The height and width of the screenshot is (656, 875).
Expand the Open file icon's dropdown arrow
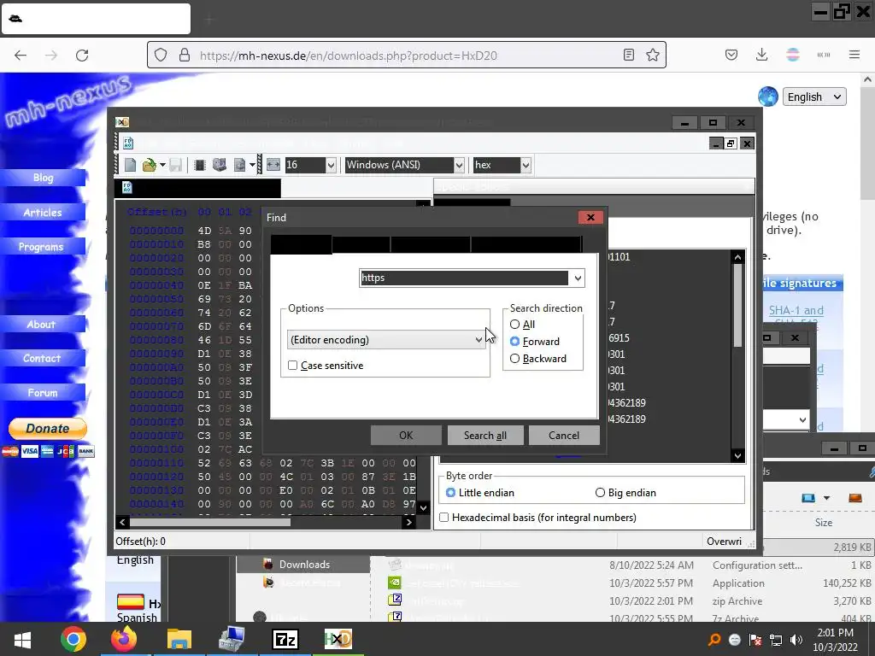pyautogui.click(x=162, y=165)
